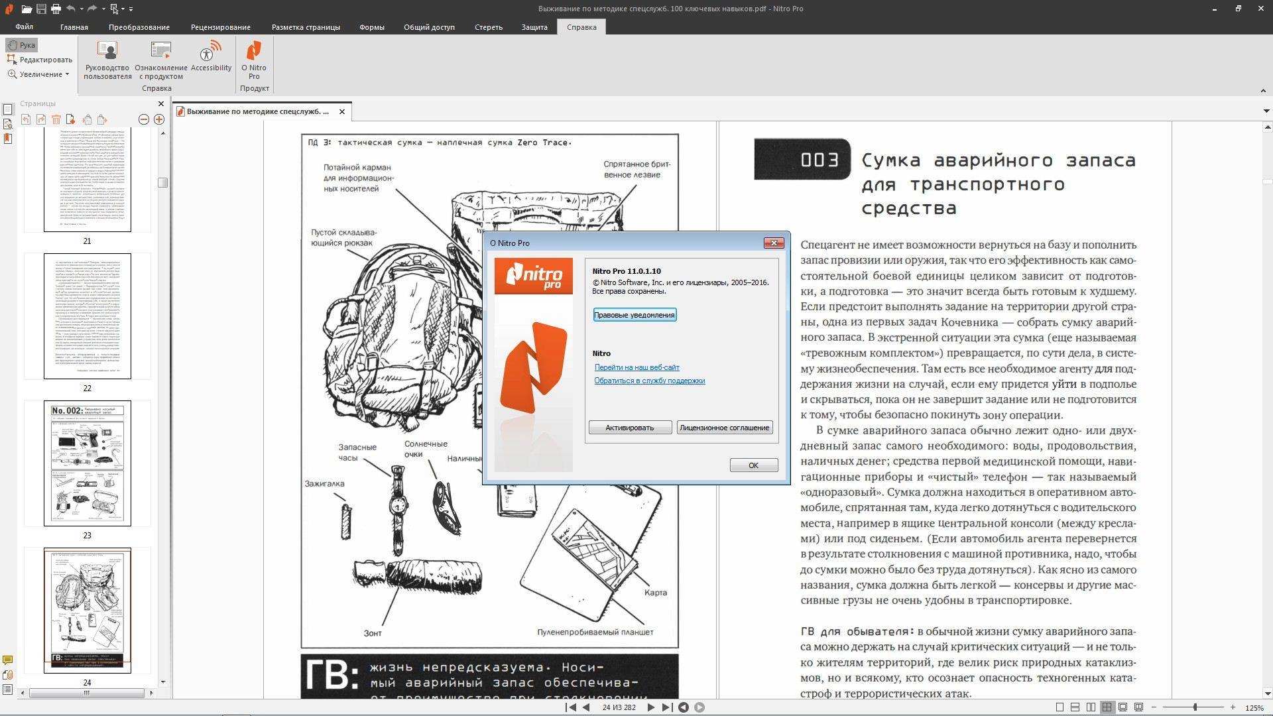
Task: Select the Редактировать edit tool
Action: click(40, 60)
